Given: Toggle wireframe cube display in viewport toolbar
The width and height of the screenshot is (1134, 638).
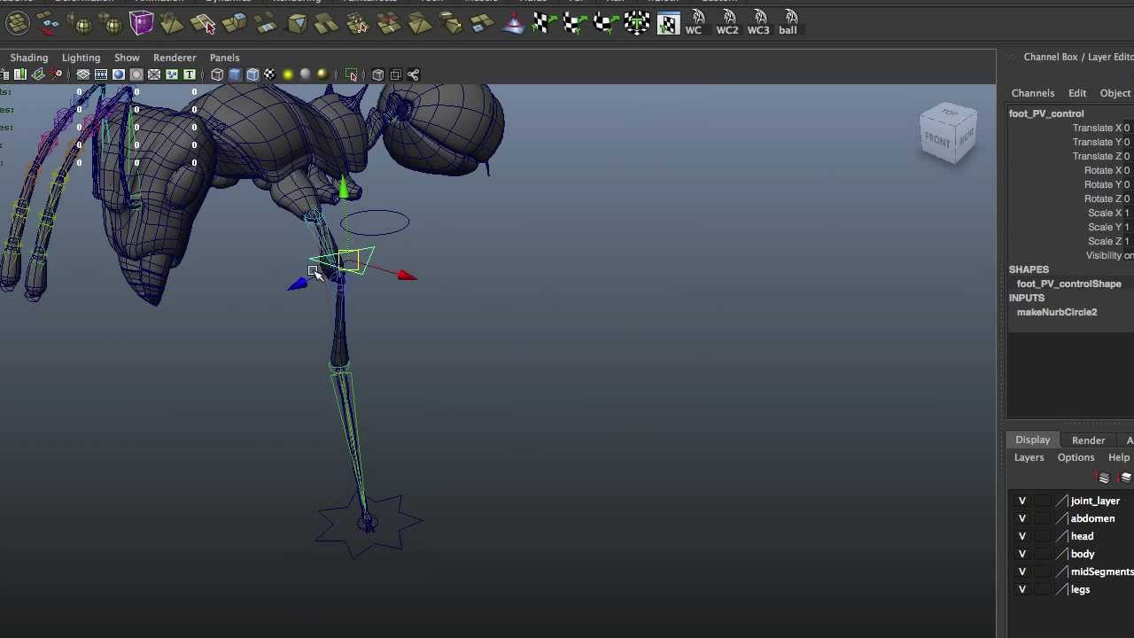Looking at the screenshot, I should coord(217,74).
